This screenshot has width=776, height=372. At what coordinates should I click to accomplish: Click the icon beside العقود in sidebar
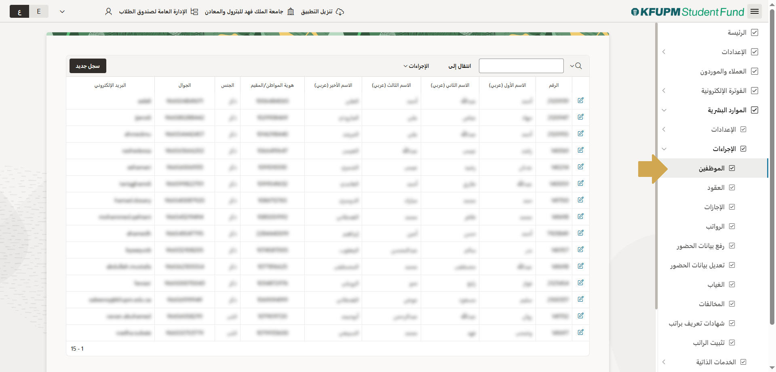tap(732, 187)
